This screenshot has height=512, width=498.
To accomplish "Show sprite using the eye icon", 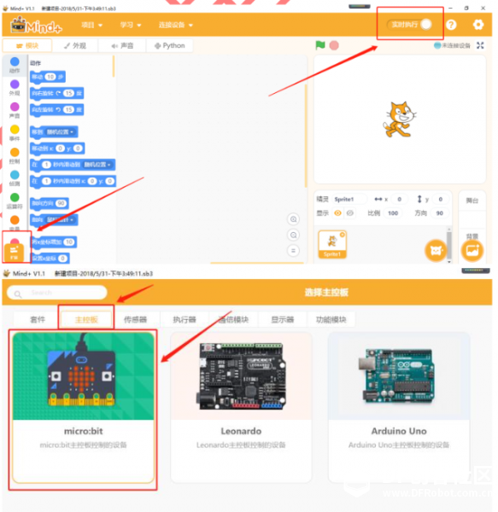I will [338, 212].
